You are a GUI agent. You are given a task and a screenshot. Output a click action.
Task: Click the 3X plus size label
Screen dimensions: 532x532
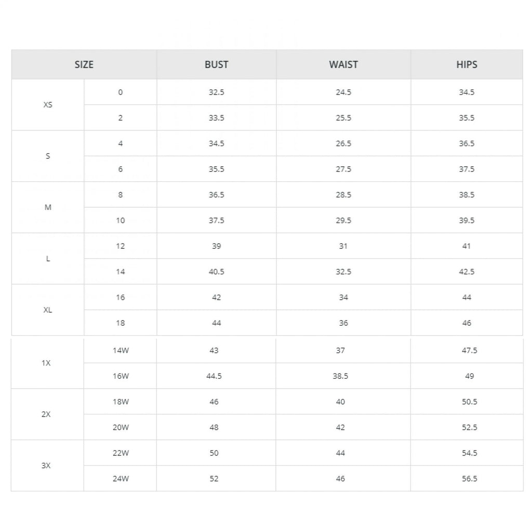[46, 466]
